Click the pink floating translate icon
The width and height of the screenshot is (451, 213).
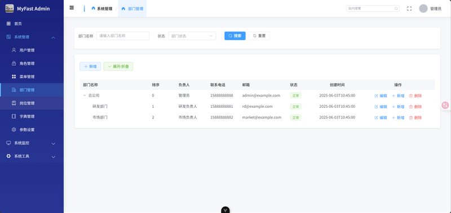coord(445,105)
